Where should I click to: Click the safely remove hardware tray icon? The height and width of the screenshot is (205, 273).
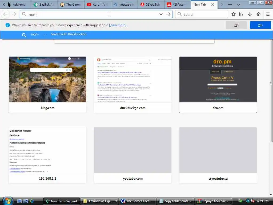240,201
